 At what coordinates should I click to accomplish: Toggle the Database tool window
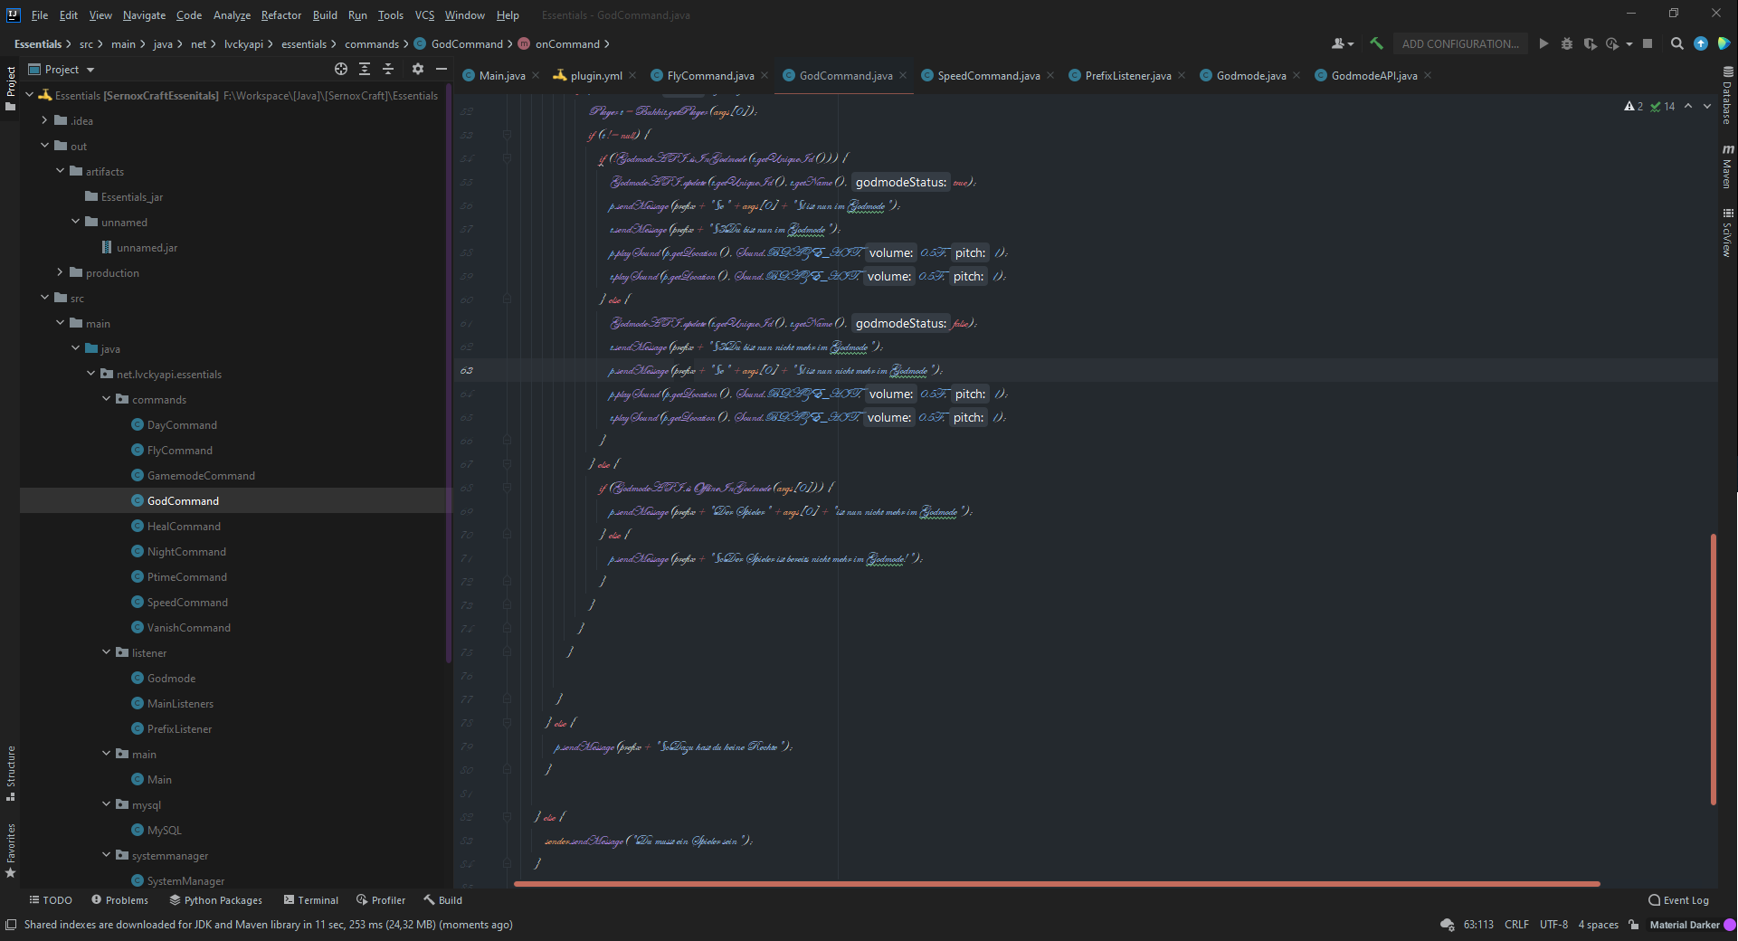click(1728, 96)
